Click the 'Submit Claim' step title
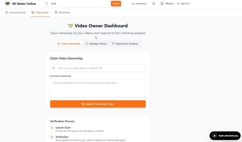Image resolution: width=242 pixels, height=142 pixels. point(63,128)
